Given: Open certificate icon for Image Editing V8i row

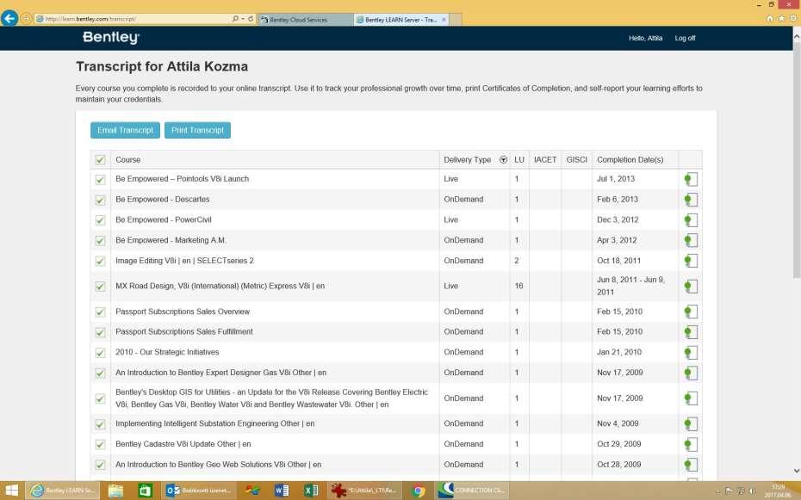Looking at the screenshot, I should coord(691,261).
